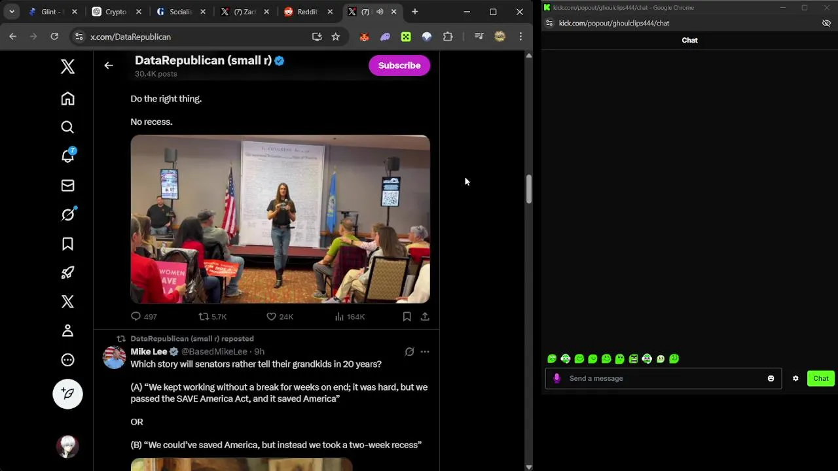
Task: Open the MetaMask fox extension
Action: pyautogui.click(x=365, y=37)
